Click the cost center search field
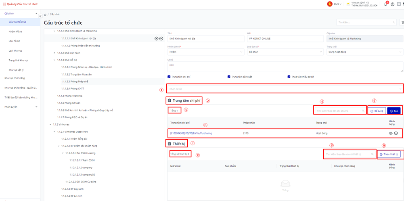The height and width of the screenshot is (201, 404). pos(340,111)
